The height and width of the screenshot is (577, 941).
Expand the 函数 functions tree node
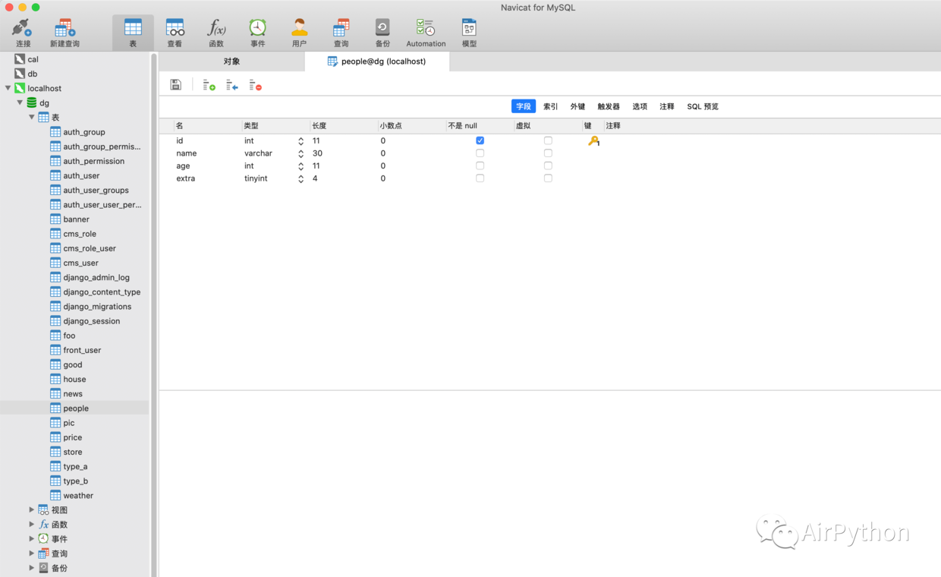point(32,524)
